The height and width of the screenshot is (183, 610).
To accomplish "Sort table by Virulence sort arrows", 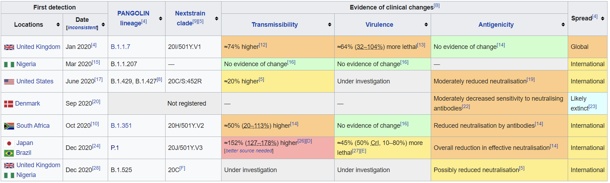I will [426, 25].
